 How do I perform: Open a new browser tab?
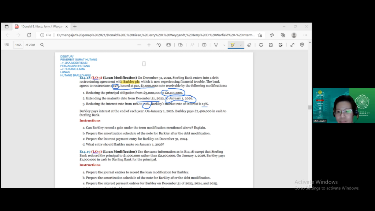(x=75, y=26)
